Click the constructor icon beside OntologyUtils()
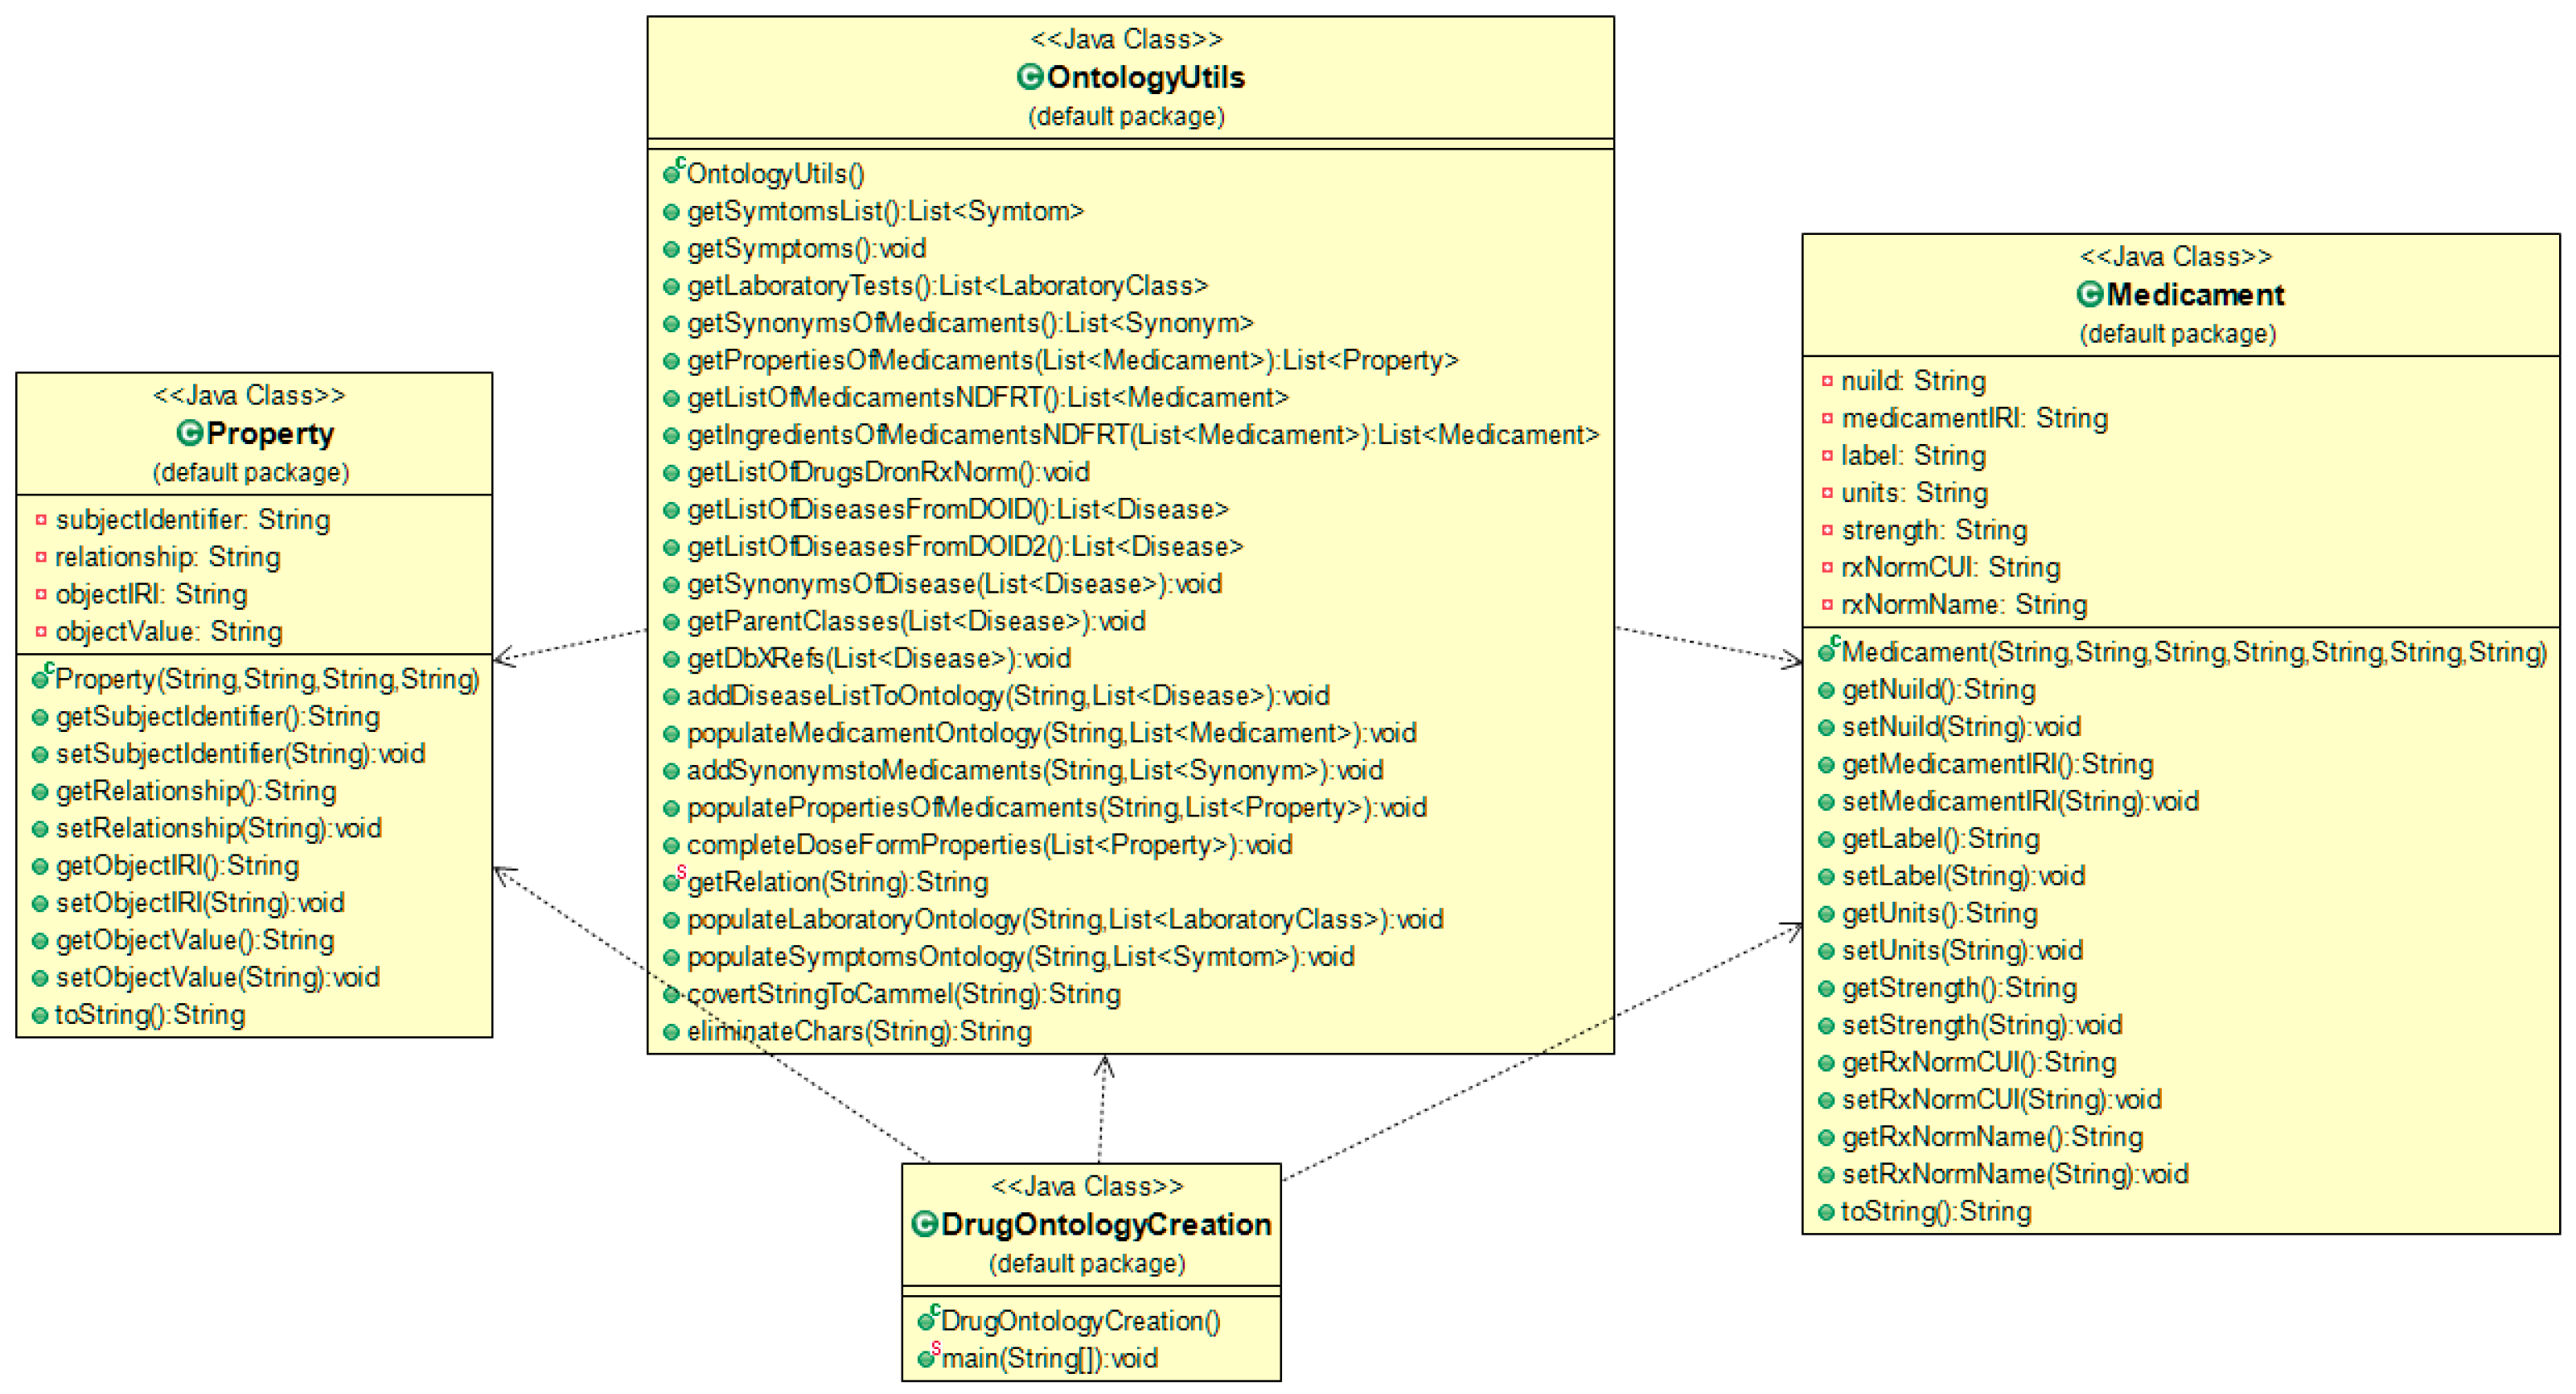This screenshot has height=1394, width=2576. pyautogui.click(x=673, y=174)
